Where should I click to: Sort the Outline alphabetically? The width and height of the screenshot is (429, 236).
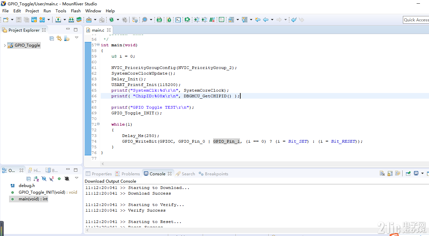36,179
